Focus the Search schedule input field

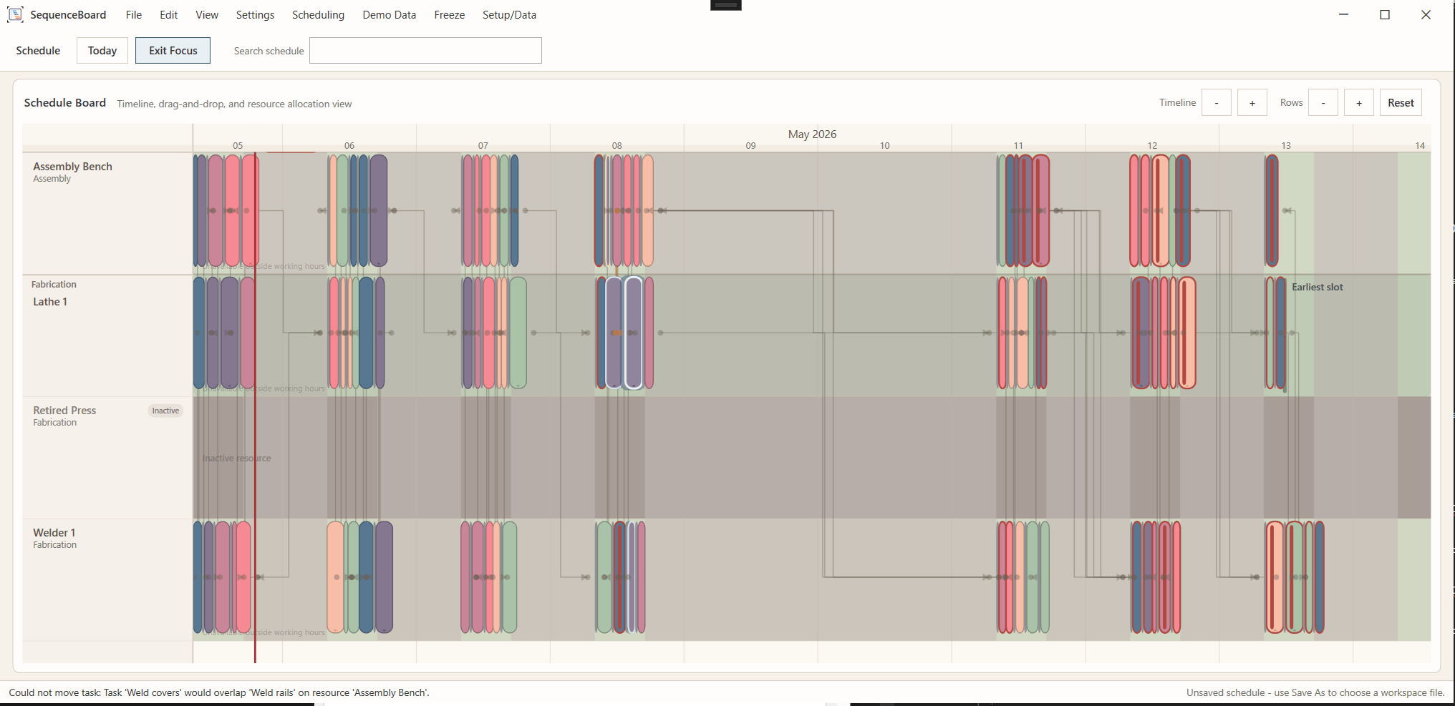pos(425,51)
